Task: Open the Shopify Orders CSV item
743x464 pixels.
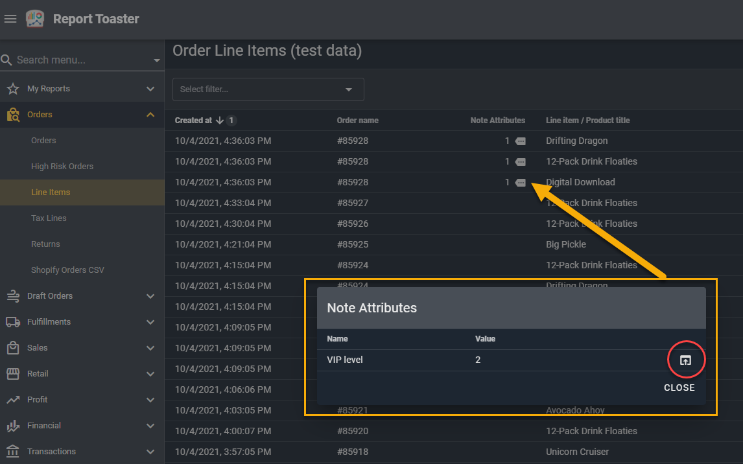Action: pos(67,270)
